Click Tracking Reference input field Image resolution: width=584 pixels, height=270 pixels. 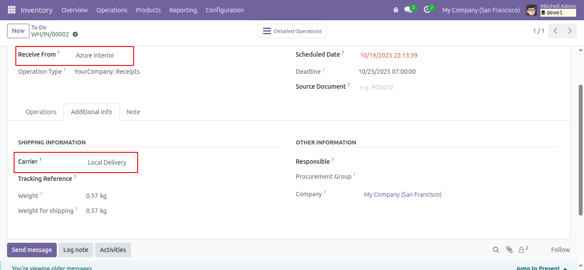(x=184, y=179)
